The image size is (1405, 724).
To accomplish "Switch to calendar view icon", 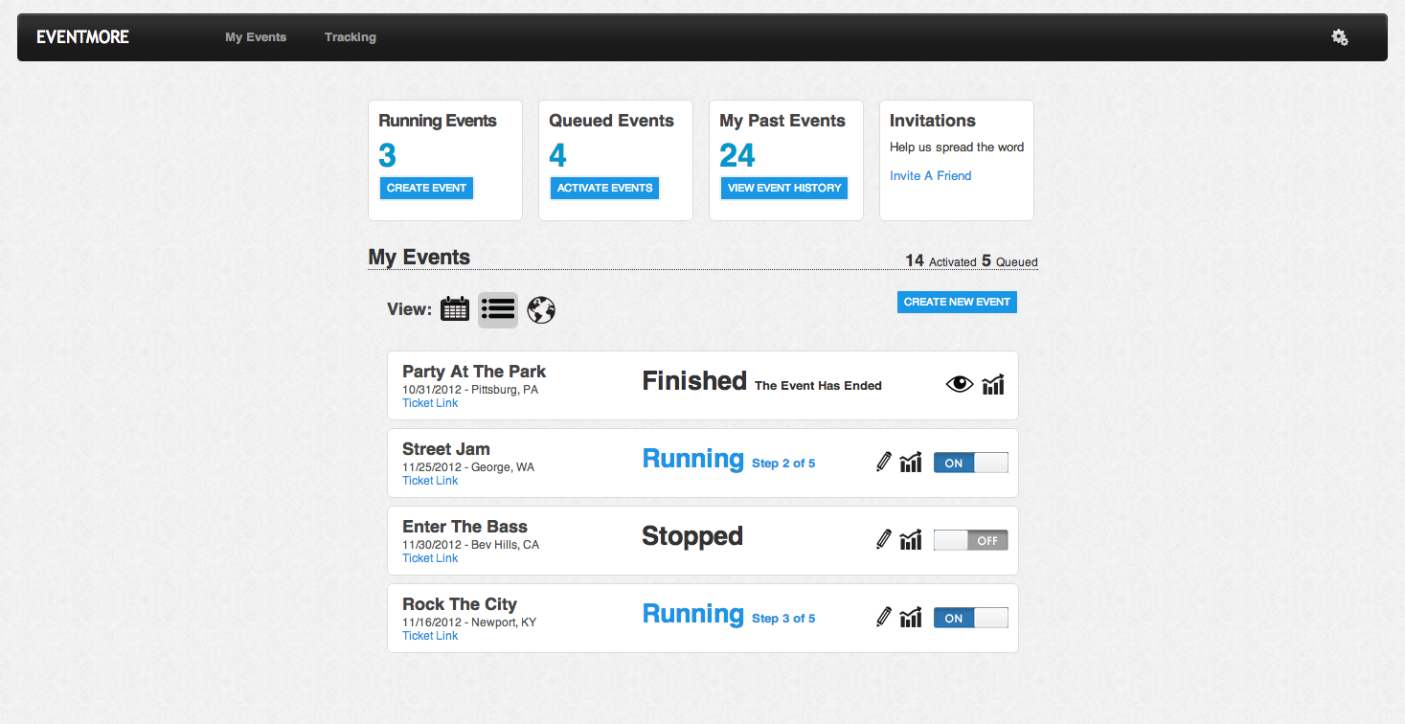I will pyautogui.click(x=455, y=309).
